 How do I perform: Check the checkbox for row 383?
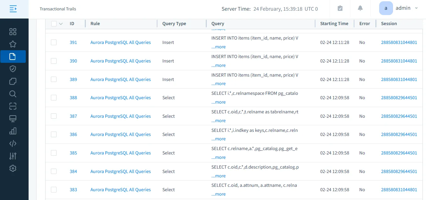pos(54,190)
